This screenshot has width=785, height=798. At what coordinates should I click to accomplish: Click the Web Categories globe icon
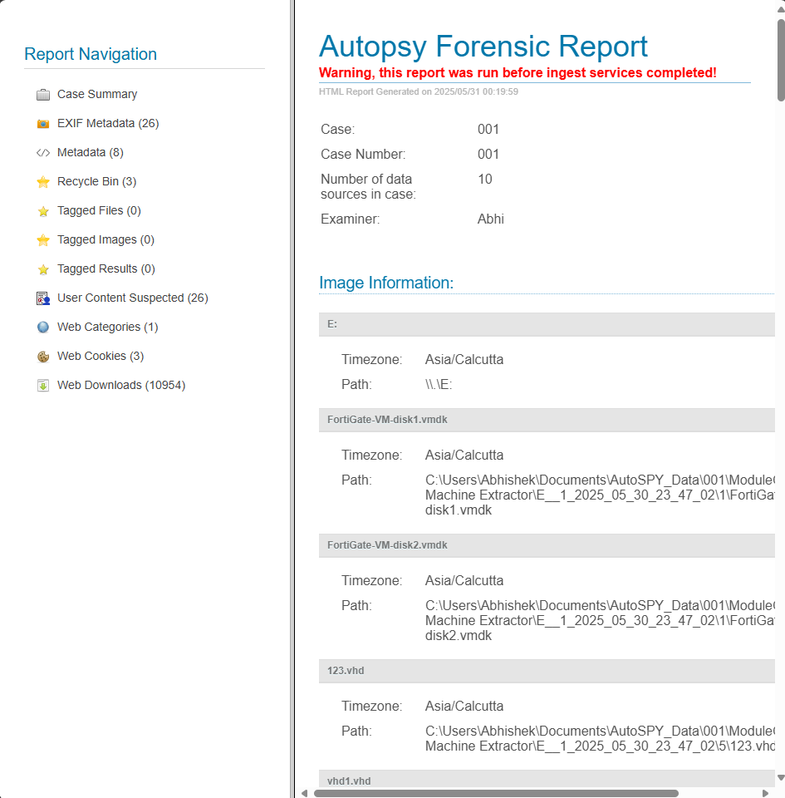(x=43, y=328)
